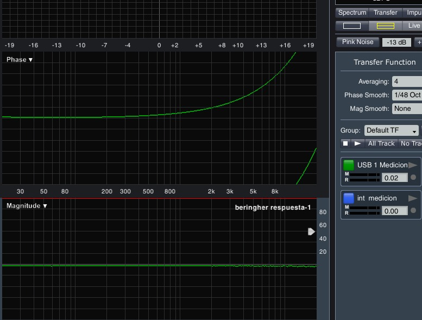The image size is (422, 320).
Task: Increase the generator level with the plus button
Action: point(419,42)
